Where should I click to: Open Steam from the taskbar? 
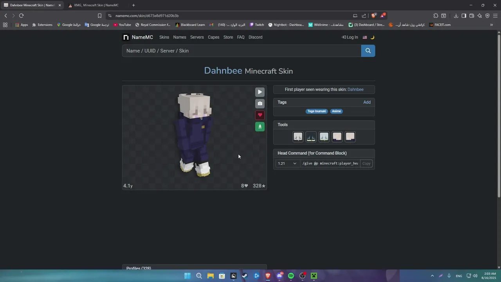click(x=245, y=276)
